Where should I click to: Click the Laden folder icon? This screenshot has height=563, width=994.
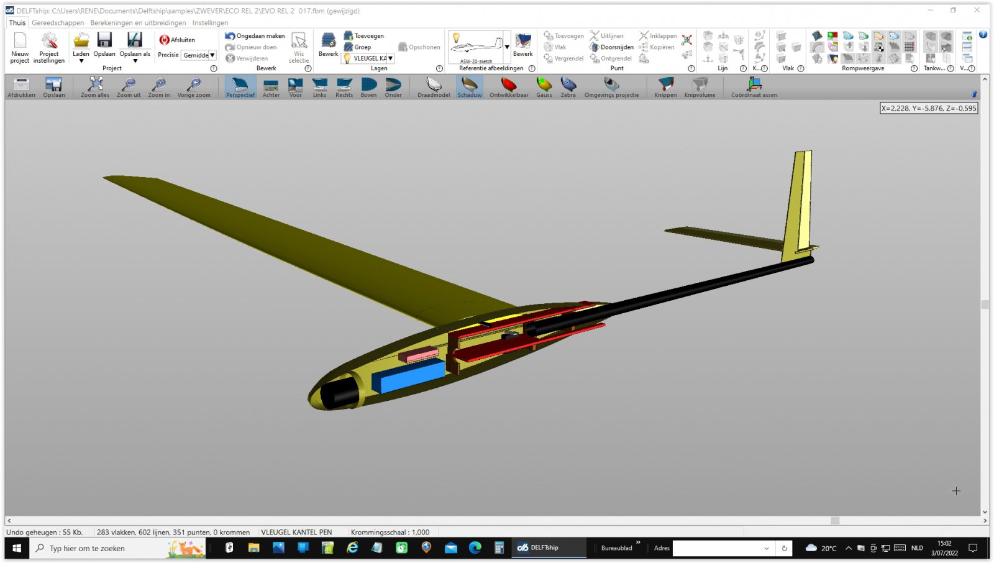pos(81,40)
